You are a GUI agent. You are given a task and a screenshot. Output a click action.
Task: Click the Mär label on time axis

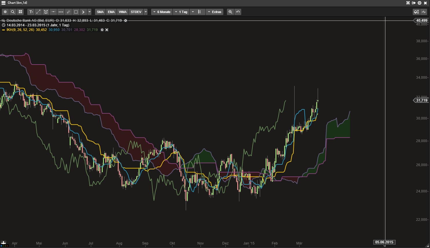299,243
